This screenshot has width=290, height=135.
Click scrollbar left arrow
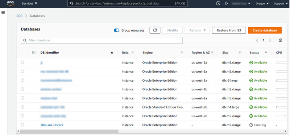18,131
